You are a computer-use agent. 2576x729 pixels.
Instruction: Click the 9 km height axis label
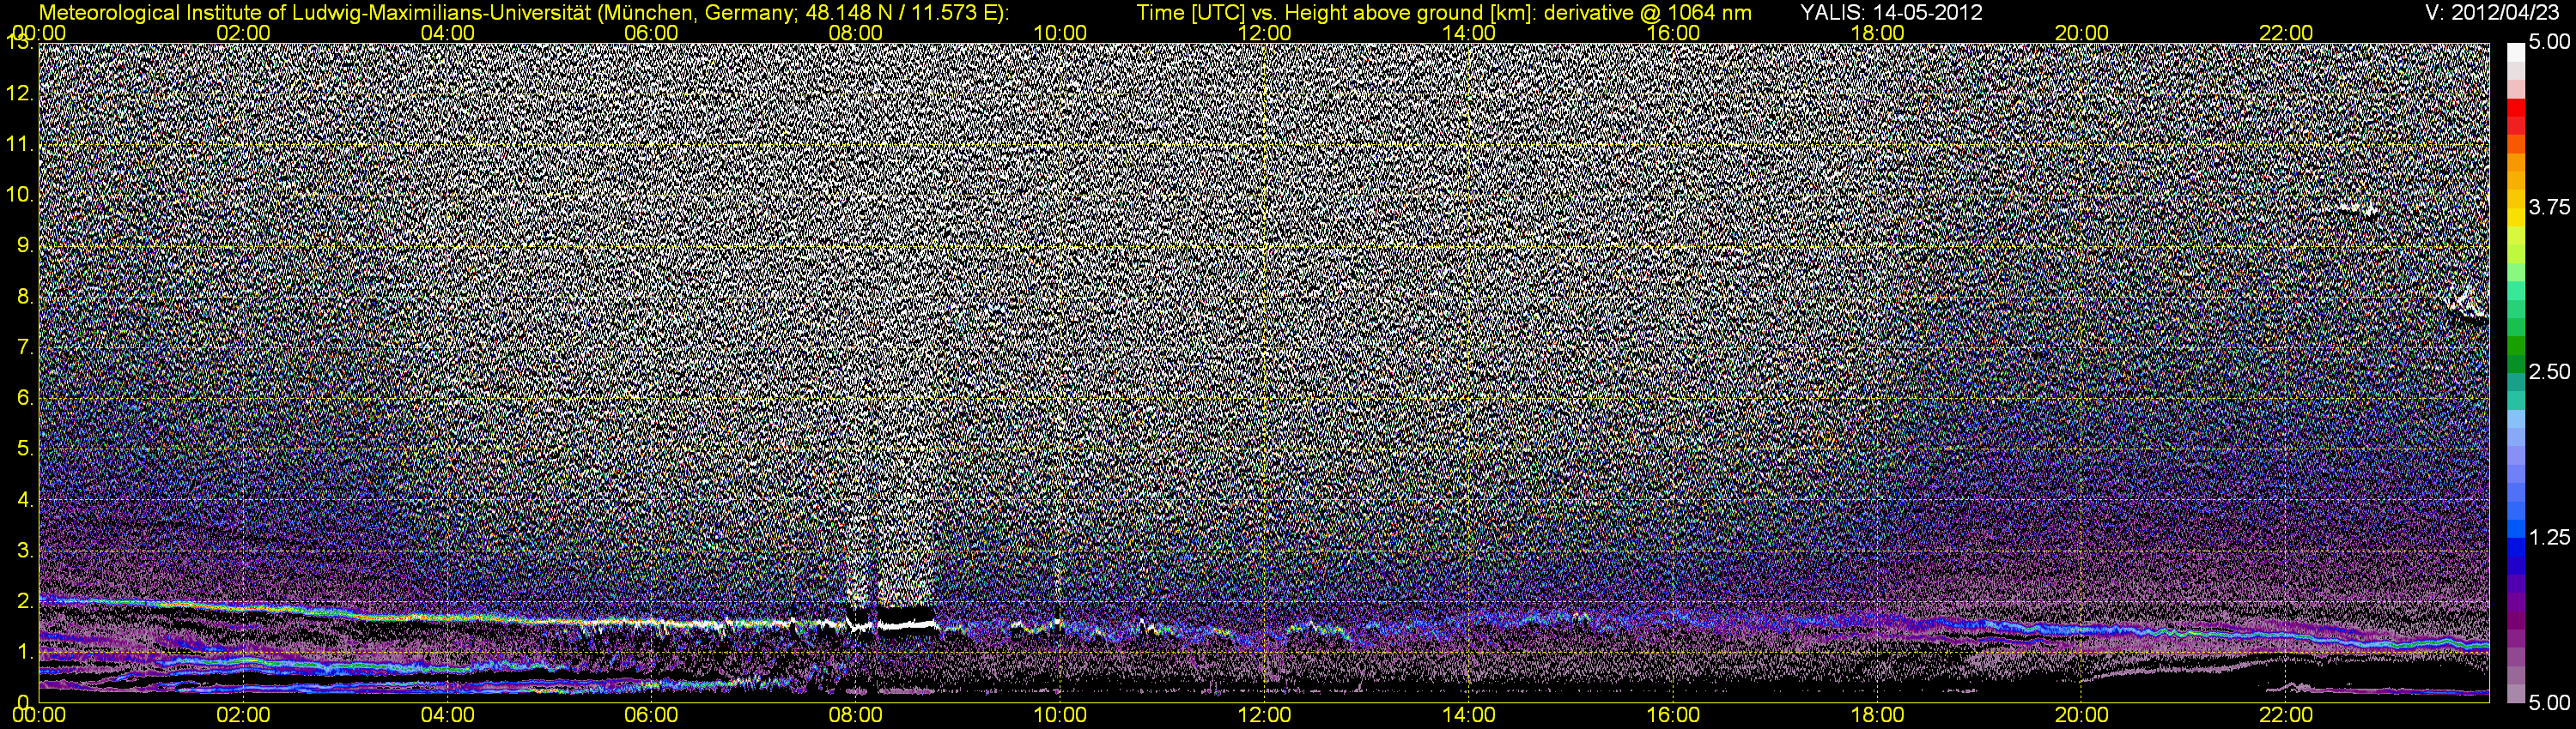24,245
